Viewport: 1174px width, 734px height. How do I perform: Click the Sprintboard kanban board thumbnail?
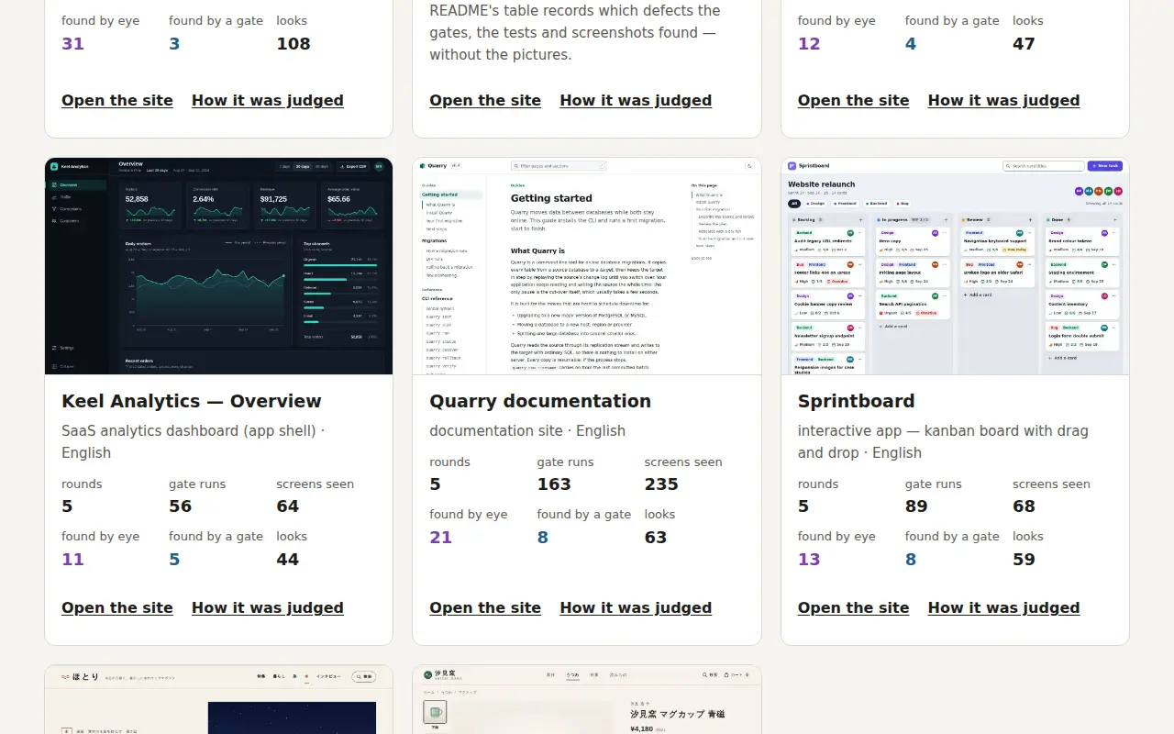(955, 266)
